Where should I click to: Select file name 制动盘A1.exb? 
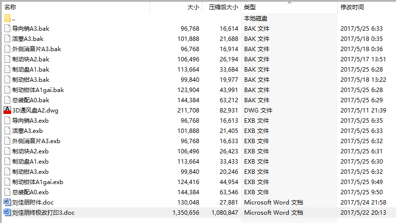coord(30,161)
